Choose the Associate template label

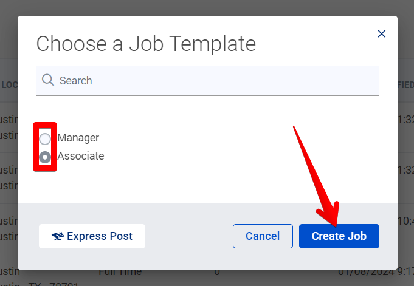pyautogui.click(x=81, y=156)
